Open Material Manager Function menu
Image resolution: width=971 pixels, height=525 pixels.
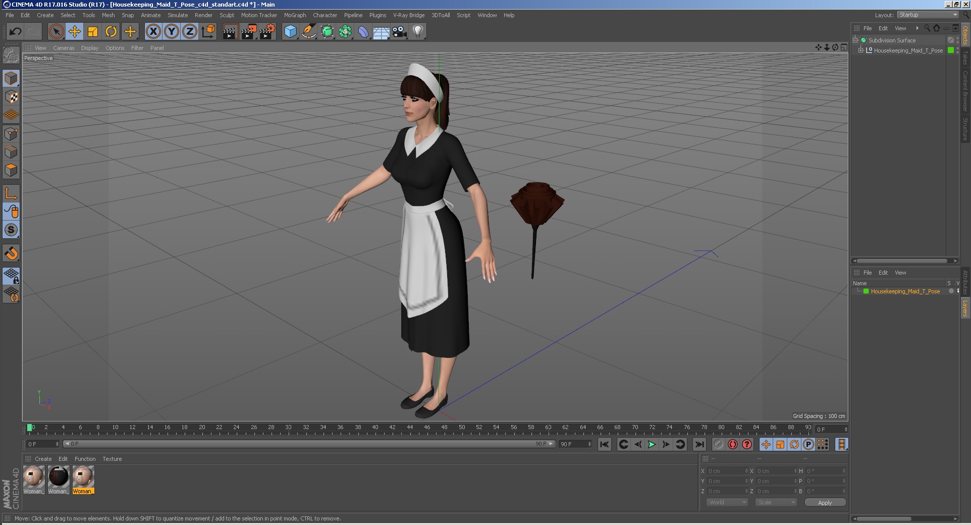point(85,459)
